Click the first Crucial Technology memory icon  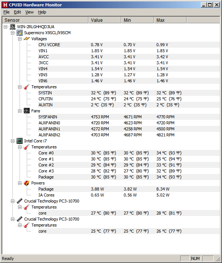pyautogui.click(x=20, y=201)
